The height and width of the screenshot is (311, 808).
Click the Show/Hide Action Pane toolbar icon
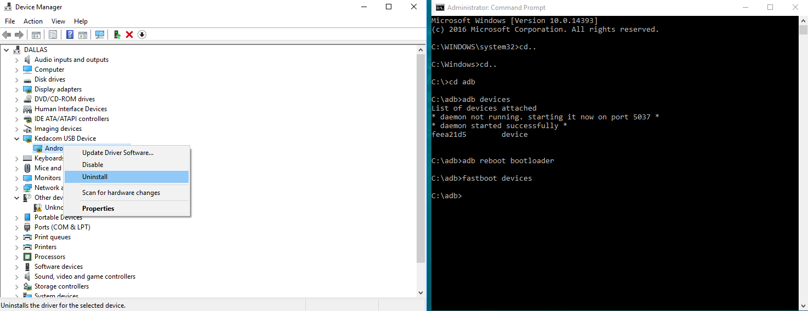(83, 34)
